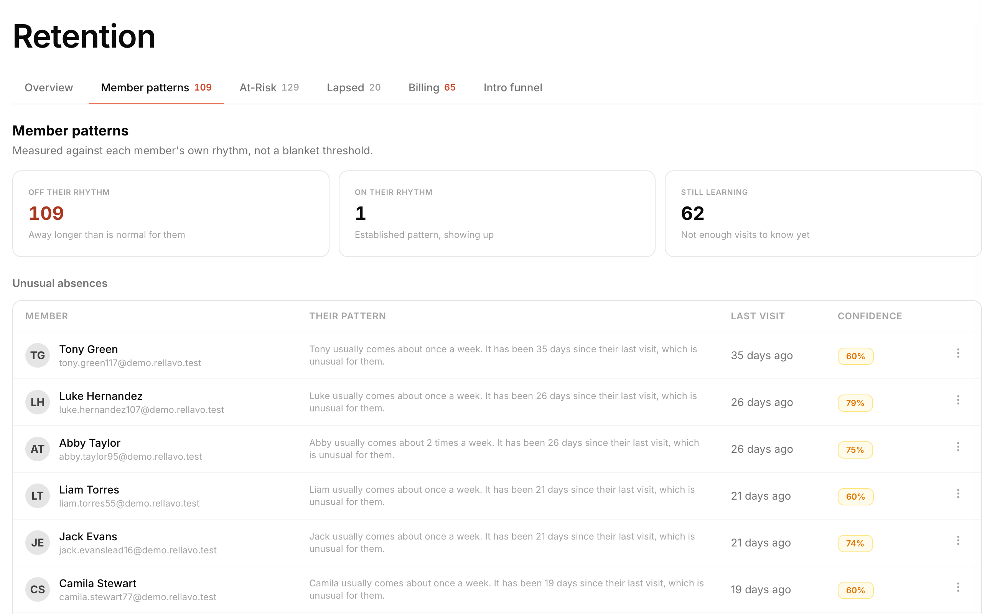This screenshot has width=982, height=614.
Task: Open the three-dot menu for Tony Green
Action: (x=958, y=353)
